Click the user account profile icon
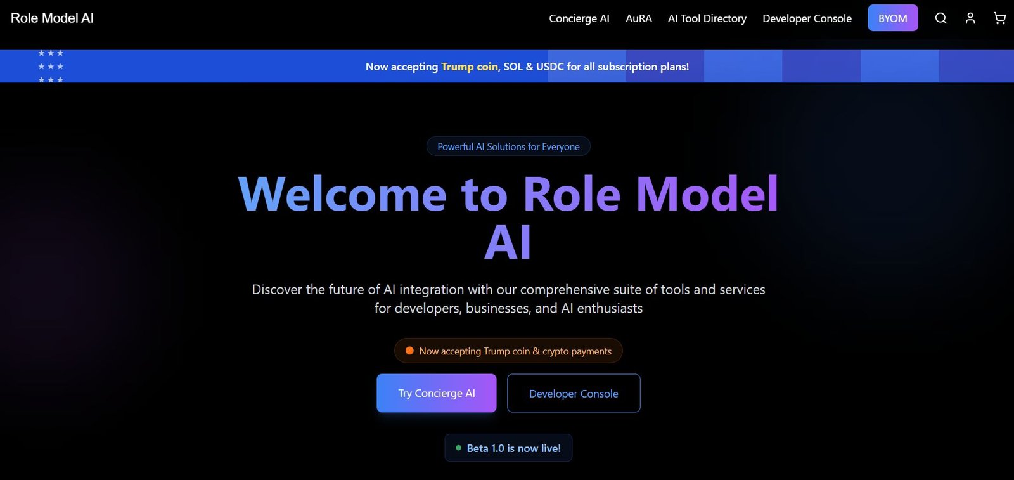The image size is (1014, 480). point(970,18)
